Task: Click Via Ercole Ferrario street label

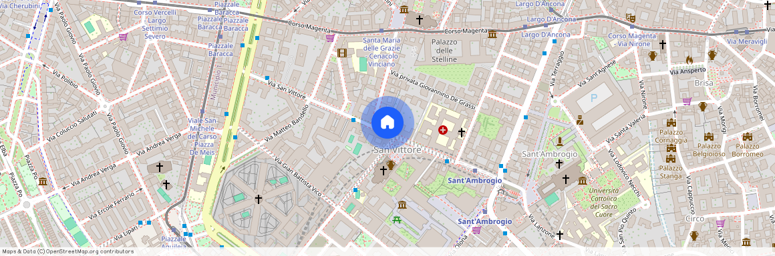Action: point(111,205)
